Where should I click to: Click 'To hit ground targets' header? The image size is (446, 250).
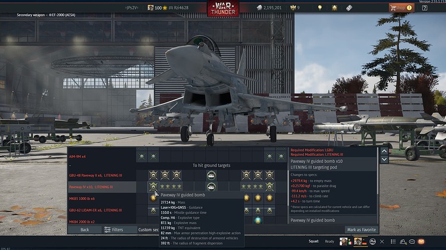click(x=211, y=165)
